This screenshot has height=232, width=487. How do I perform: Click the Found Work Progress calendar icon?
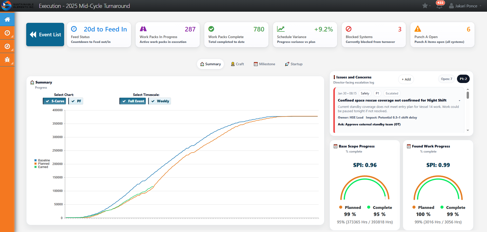pos(409,146)
